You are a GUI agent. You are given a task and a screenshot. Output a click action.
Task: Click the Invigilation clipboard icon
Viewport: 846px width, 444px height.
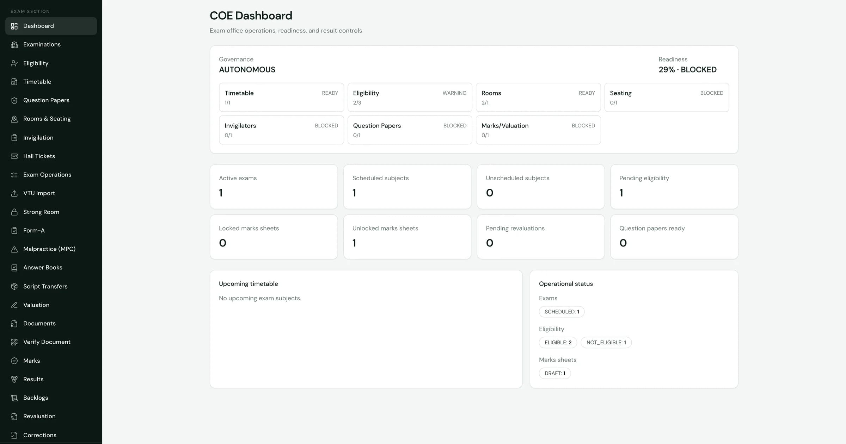[14, 138]
